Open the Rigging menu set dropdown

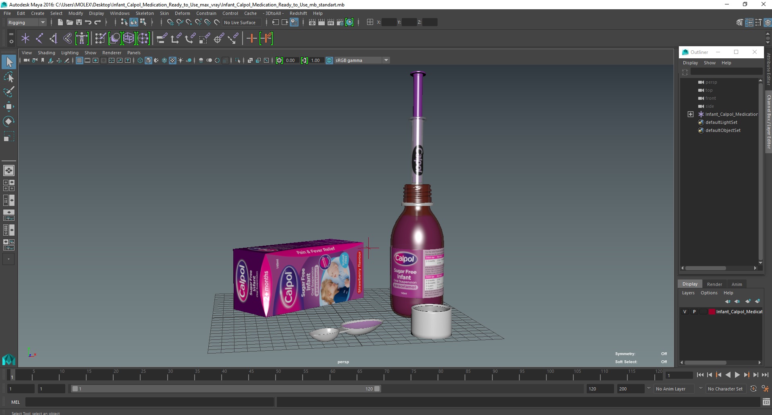[27, 23]
